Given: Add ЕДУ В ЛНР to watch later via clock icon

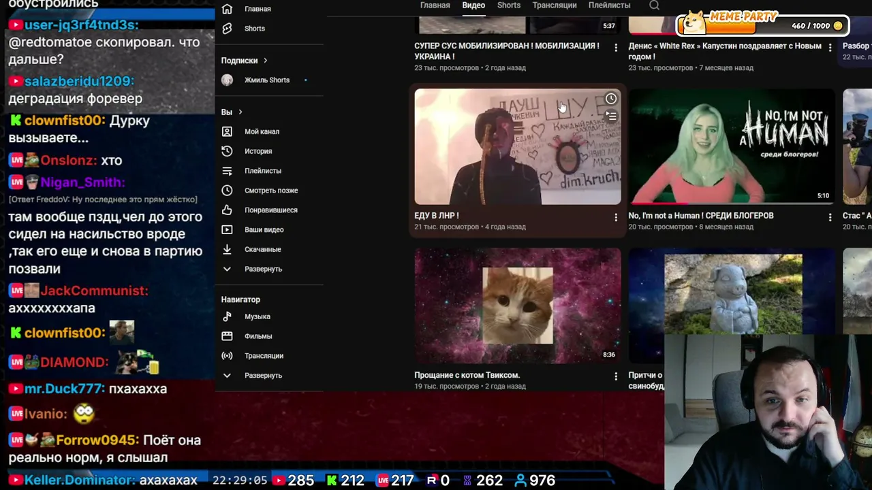Looking at the screenshot, I should pyautogui.click(x=611, y=99).
